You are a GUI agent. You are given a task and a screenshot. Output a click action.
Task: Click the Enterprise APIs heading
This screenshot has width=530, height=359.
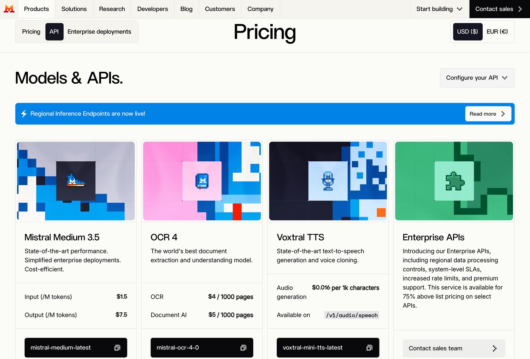coord(434,237)
